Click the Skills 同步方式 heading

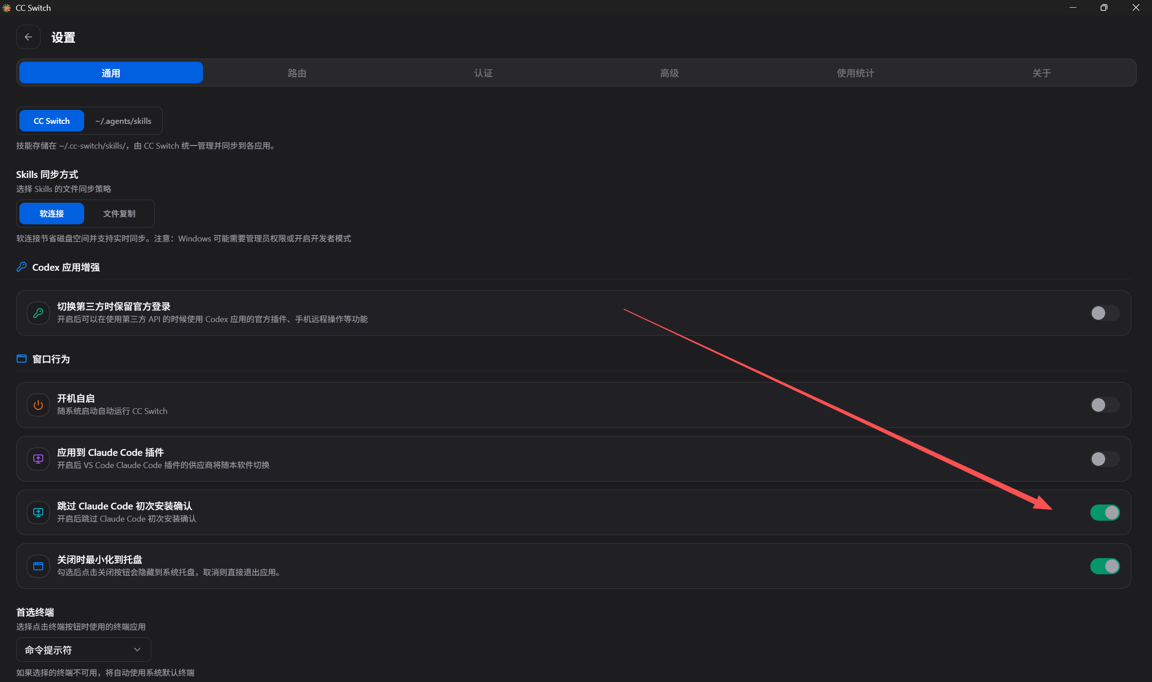click(47, 175)
